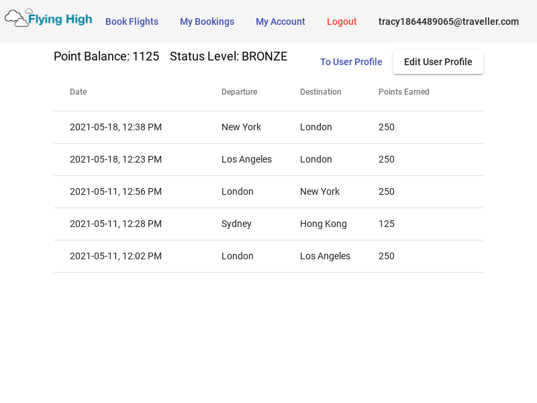This screenshot has width=537, height=403.
Task: Click the Destination column header
Action: tap(320, 92)
